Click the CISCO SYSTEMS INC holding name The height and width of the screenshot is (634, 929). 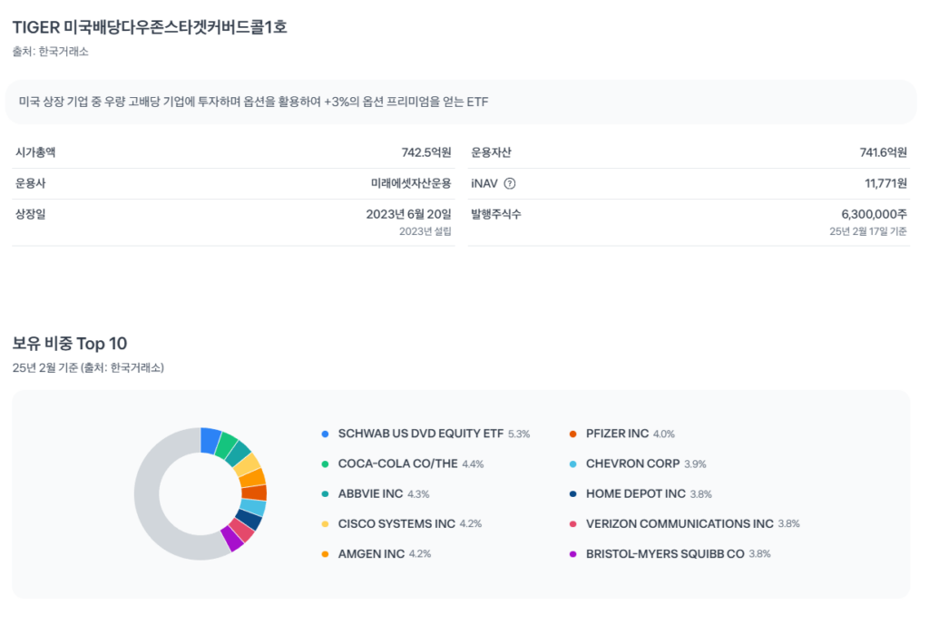tap(396, 523)
